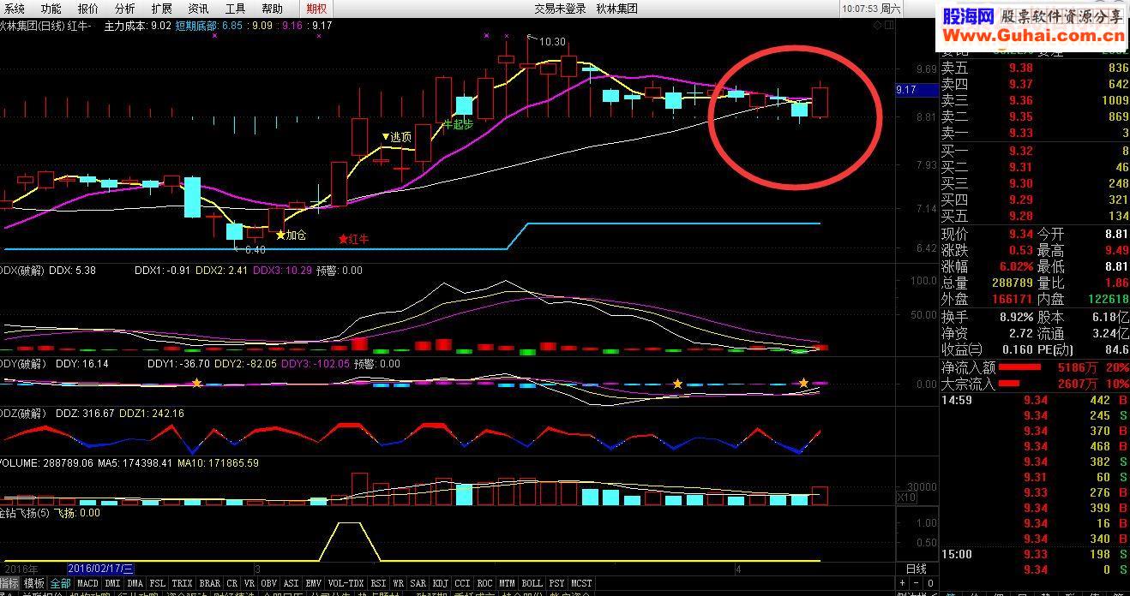The height and width of the screenshot is (596, 1130).
Task: Select the PSY indicator
Action: point(557,584)
